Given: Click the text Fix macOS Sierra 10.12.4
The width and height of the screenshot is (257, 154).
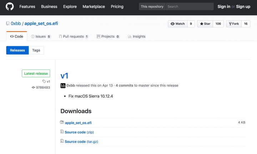Looking at the screenshot, I should pos(91,96).
